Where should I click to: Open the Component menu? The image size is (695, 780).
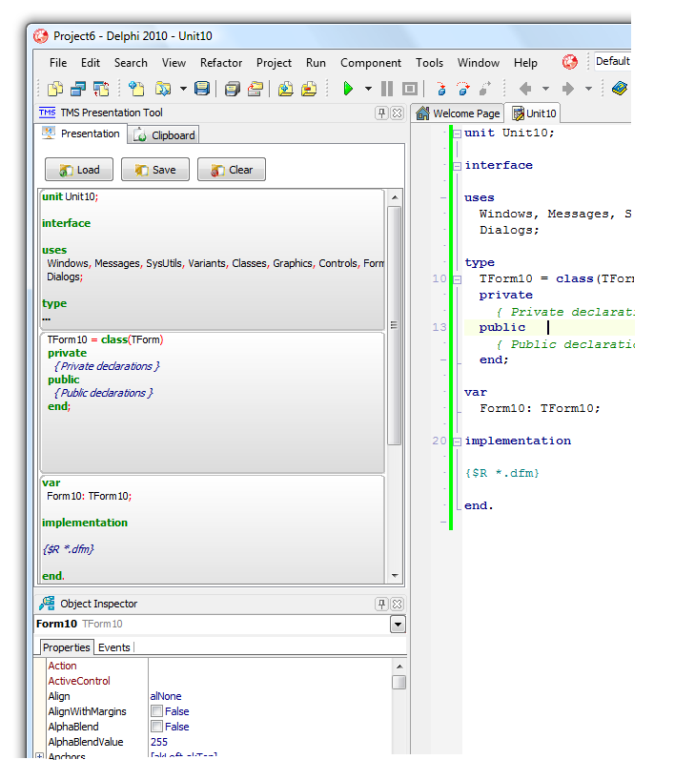(371, 63)
